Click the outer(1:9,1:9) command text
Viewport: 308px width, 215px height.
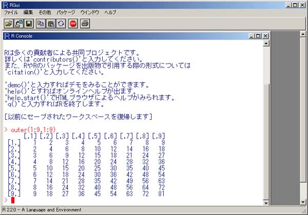coord(33,130)
